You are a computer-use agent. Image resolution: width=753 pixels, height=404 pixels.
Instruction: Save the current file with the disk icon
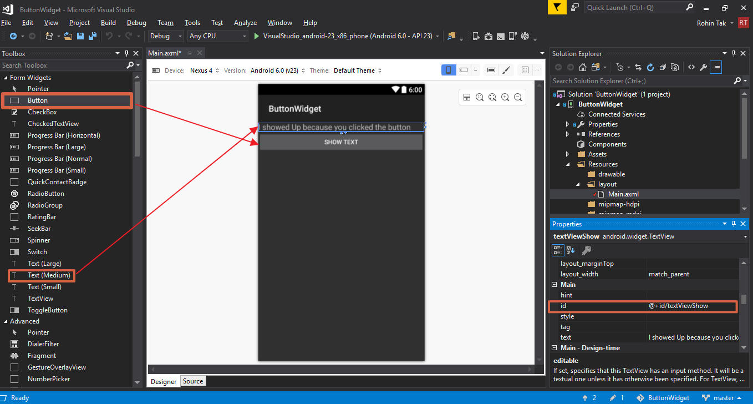(80, 36)
